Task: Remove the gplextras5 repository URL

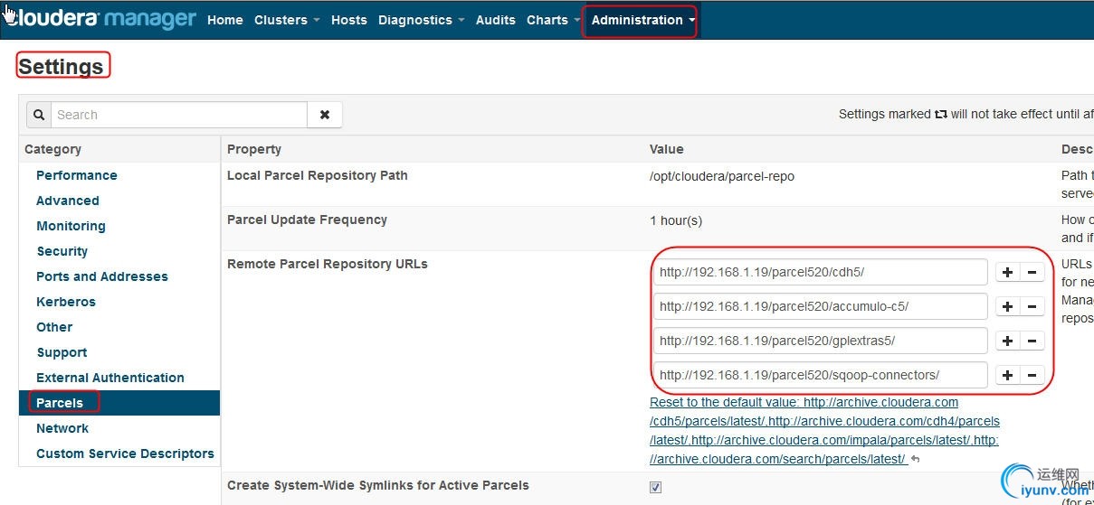Action: click(1032, 341)
